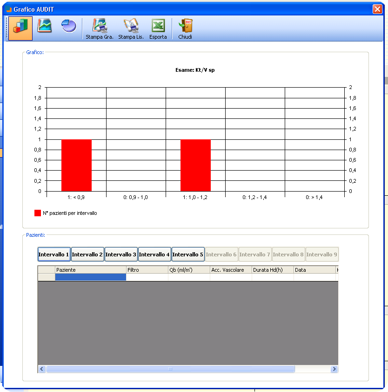Viewport: 388px width, 392px height.
Task: Click the Durata Hd(h) column header
Action: coord(273,270)
